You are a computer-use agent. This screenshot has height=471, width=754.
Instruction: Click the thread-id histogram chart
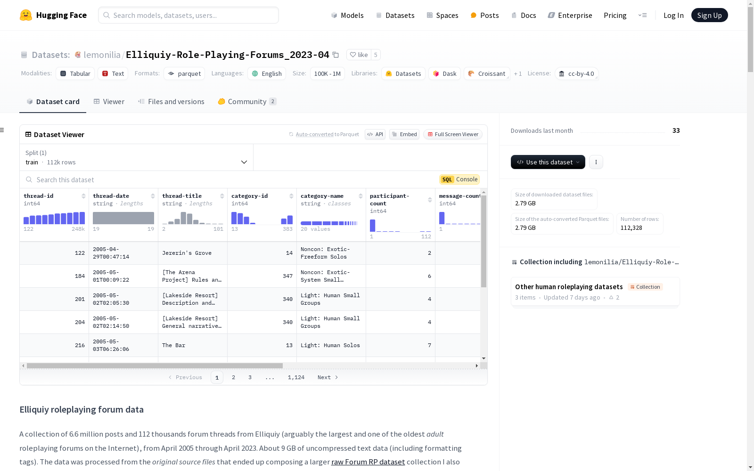(54, 218)
